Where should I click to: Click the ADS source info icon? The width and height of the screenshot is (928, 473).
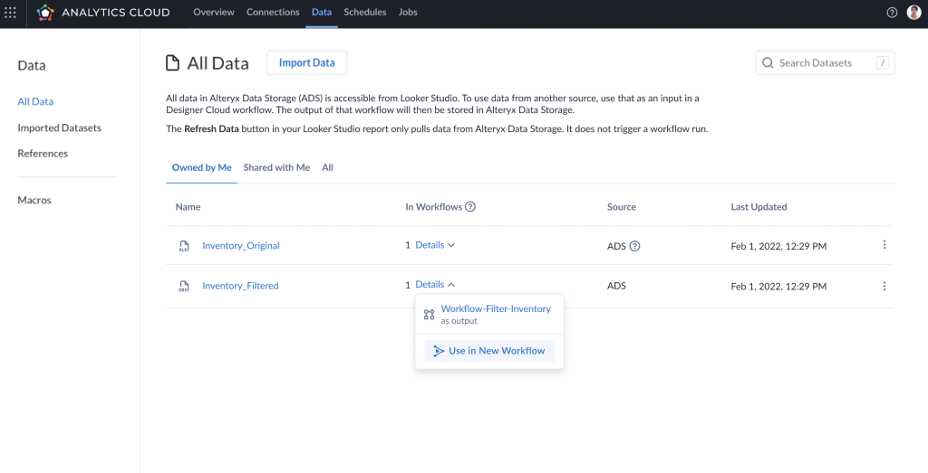pyautogui.click(x=634, y=246)
